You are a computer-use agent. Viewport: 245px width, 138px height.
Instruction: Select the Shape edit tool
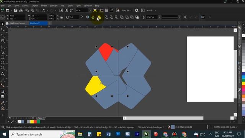(3, 30)
